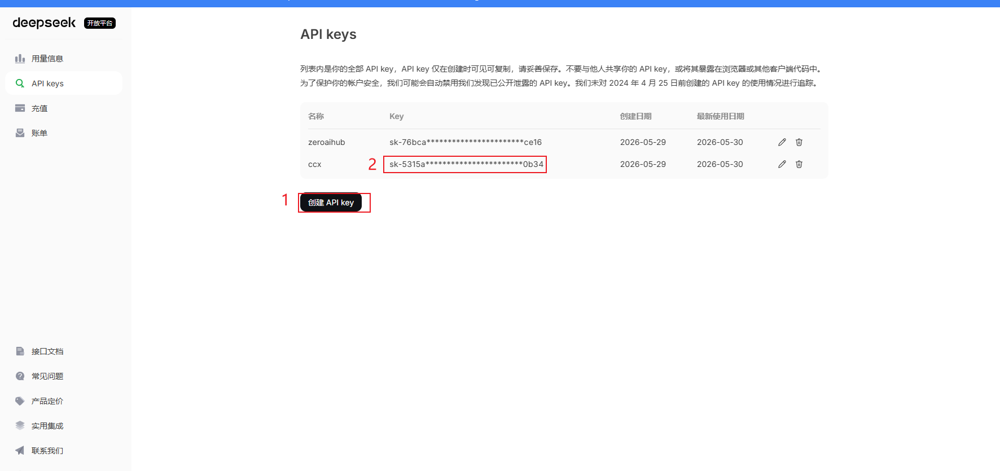Screen dimensions: 1000x471
Task: Click the 开放平台 badge
Action: [100, 23]
